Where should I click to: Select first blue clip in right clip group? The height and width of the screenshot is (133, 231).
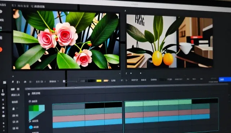134,120
